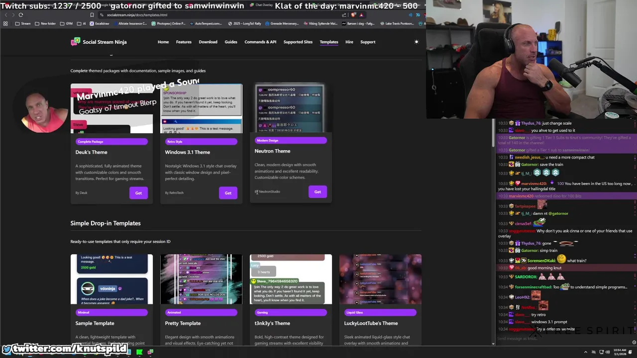Open the Support nav item
The width and height of the screenshot is (637, 358).
click(x=368, y=42)
